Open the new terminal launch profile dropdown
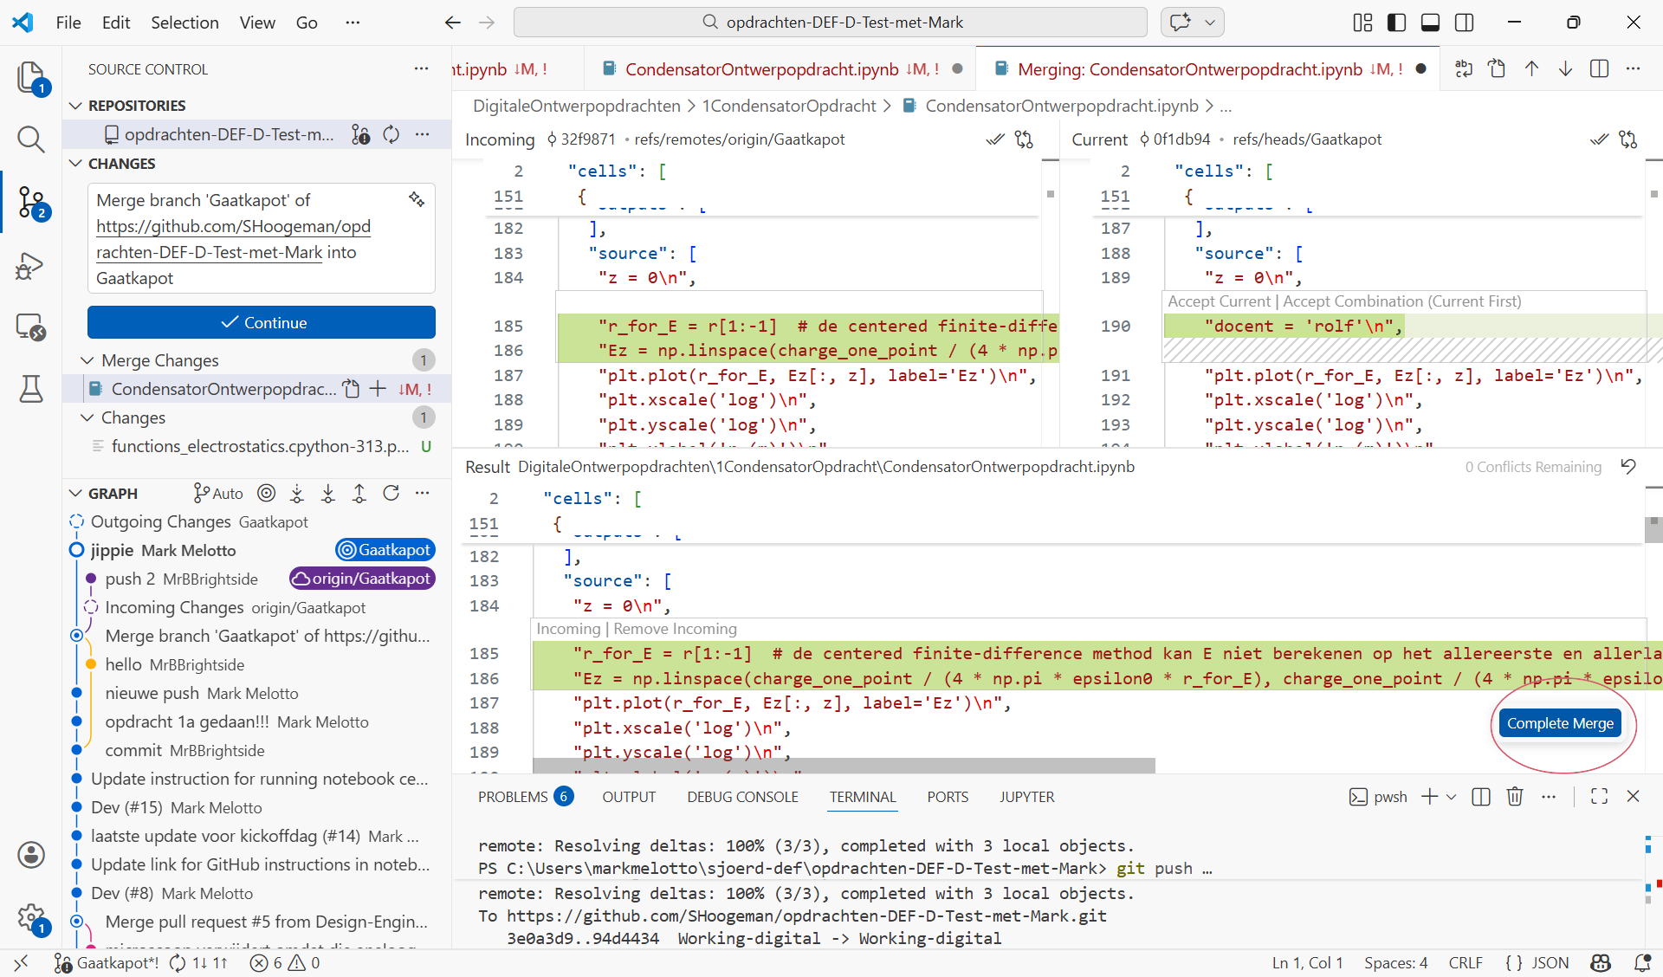Viewport: 1663px width, 977px height. [1452, 797]
